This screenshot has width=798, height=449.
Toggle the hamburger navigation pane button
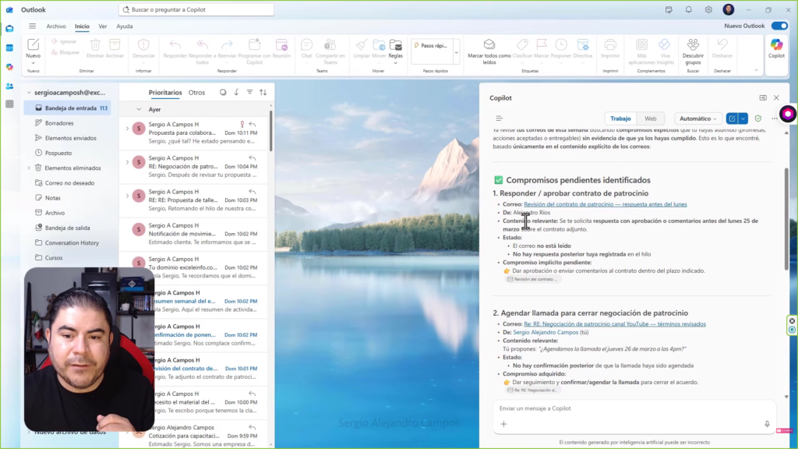click(x=32, y=26)
